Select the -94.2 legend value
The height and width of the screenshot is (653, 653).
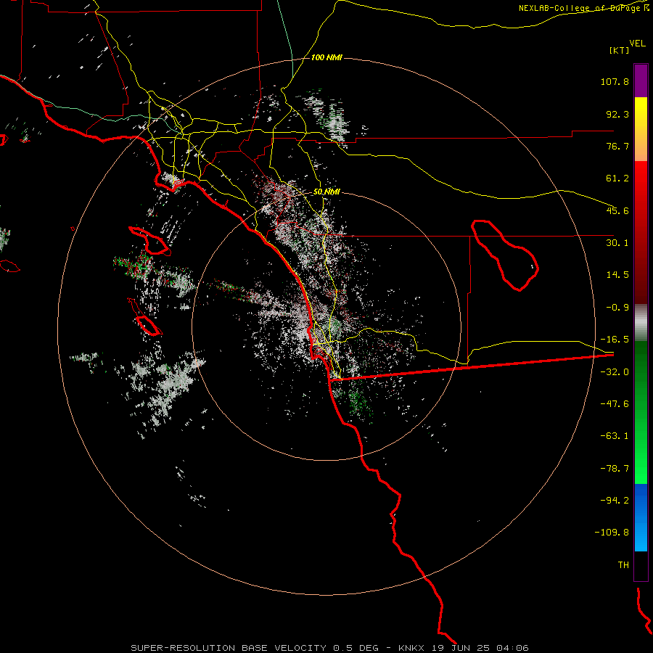click(615, 500)
